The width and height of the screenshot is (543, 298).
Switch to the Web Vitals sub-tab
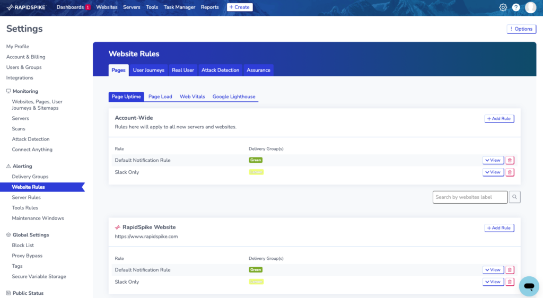(x=192, y=97)
